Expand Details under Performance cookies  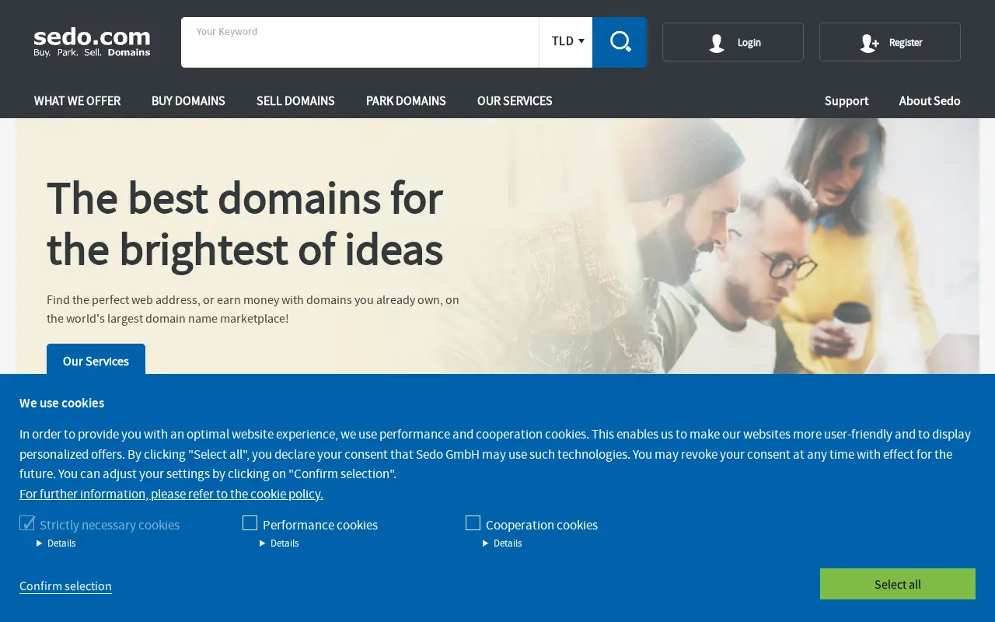279,543
